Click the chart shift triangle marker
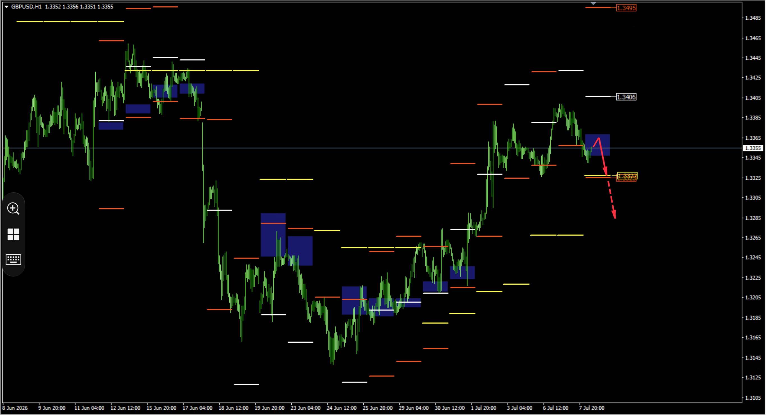Screen dimensions: 766x415 (x=593, y=4)
